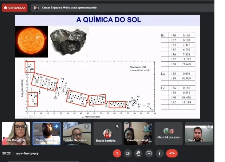Select Júlia Rabello's video tile
This screenshot has width=225, height=162.
[x=16, y=134]
